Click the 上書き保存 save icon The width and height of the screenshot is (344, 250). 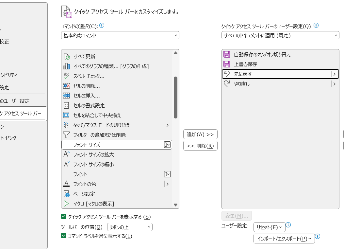[x=227, y=64]
